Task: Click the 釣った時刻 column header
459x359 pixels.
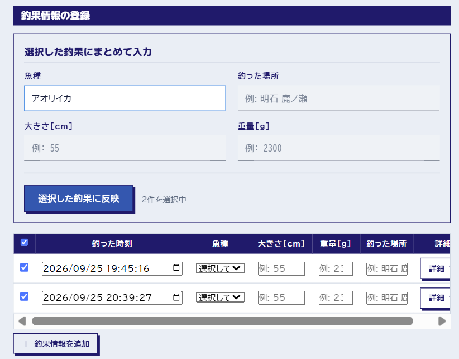Action: [112, 244]
